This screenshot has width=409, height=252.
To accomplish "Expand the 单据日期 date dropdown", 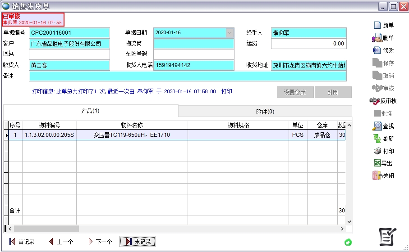I will (x=230, y=33).
